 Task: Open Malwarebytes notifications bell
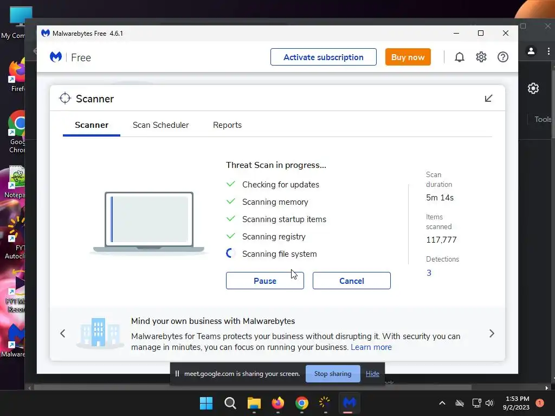point(459,57)
